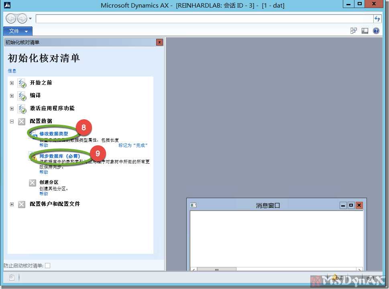Go back with the navigation back arrow
This screenshot has width=389, height=289.
(11, 18)
